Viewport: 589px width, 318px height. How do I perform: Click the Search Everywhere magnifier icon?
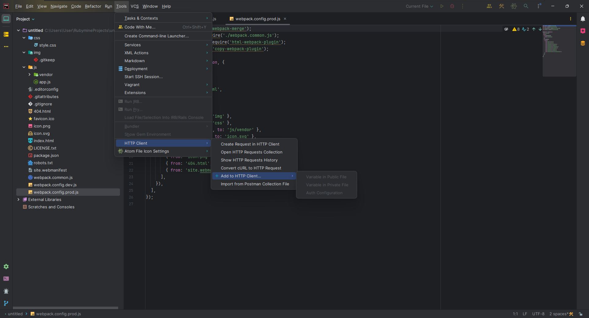[526, 6]
